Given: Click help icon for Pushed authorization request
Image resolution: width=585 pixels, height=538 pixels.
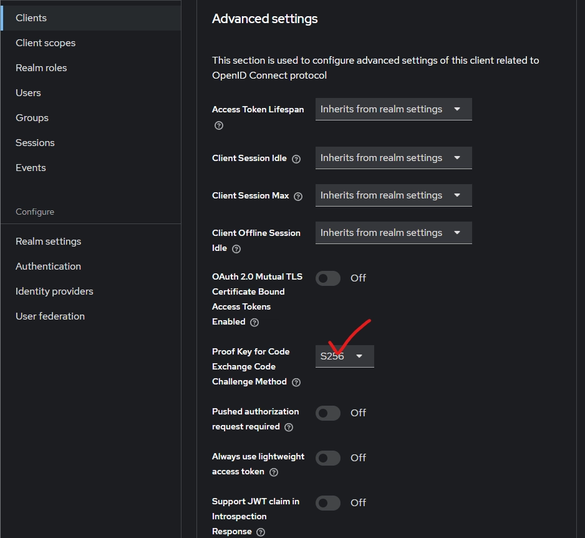Looking at the screenshot, I should point(288,428).
